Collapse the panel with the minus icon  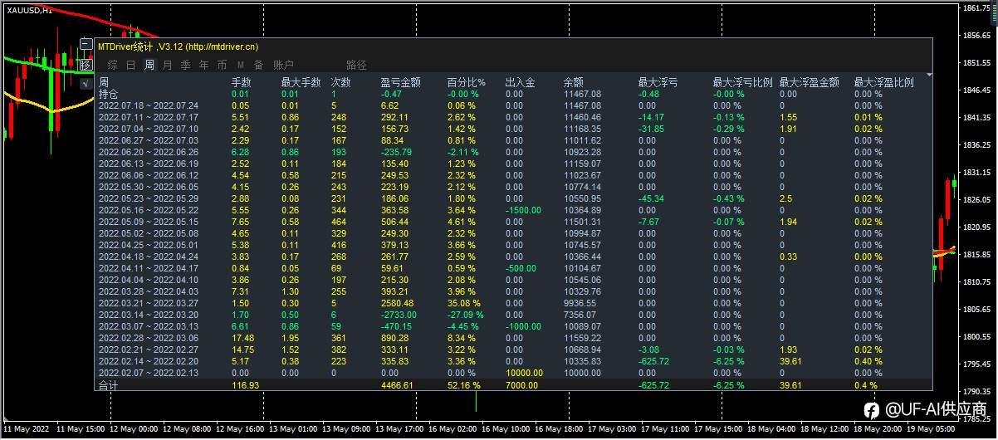86,44
